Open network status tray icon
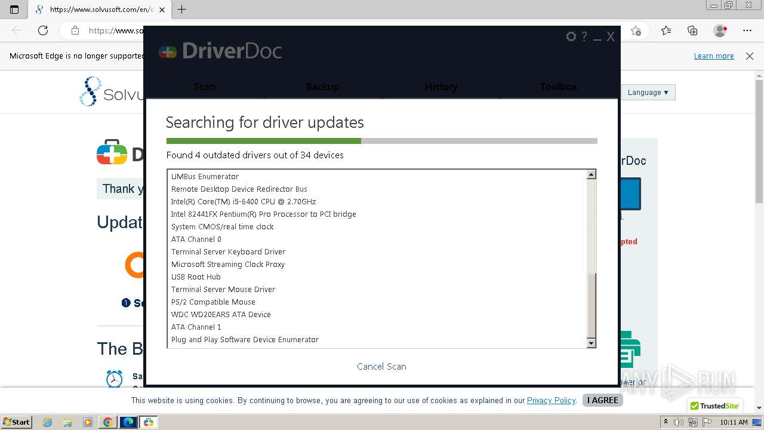 (692, 422)
